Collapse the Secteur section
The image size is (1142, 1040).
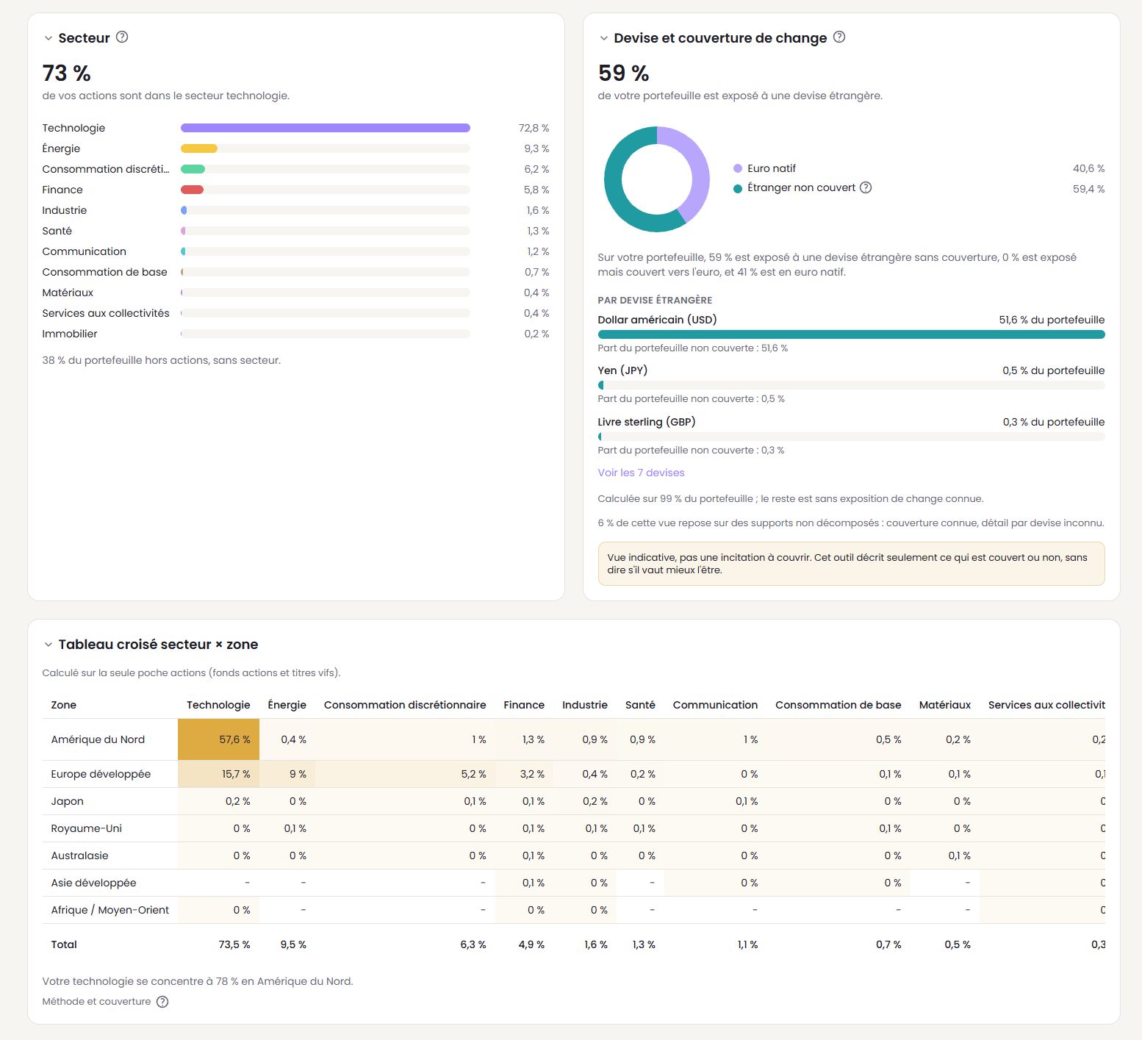[49, 38]
